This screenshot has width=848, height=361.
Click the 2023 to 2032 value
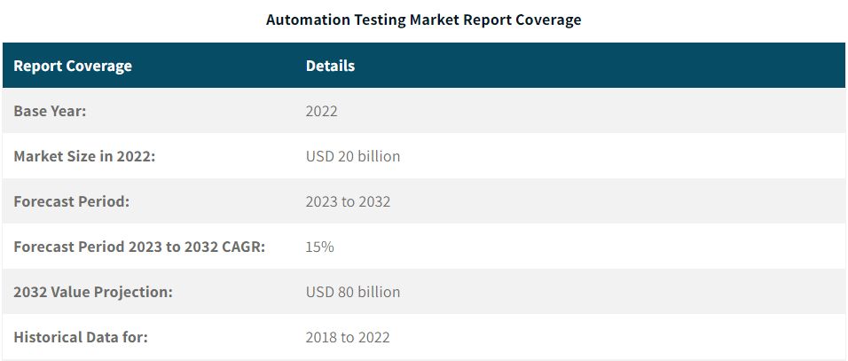click(x=348, y=201)
